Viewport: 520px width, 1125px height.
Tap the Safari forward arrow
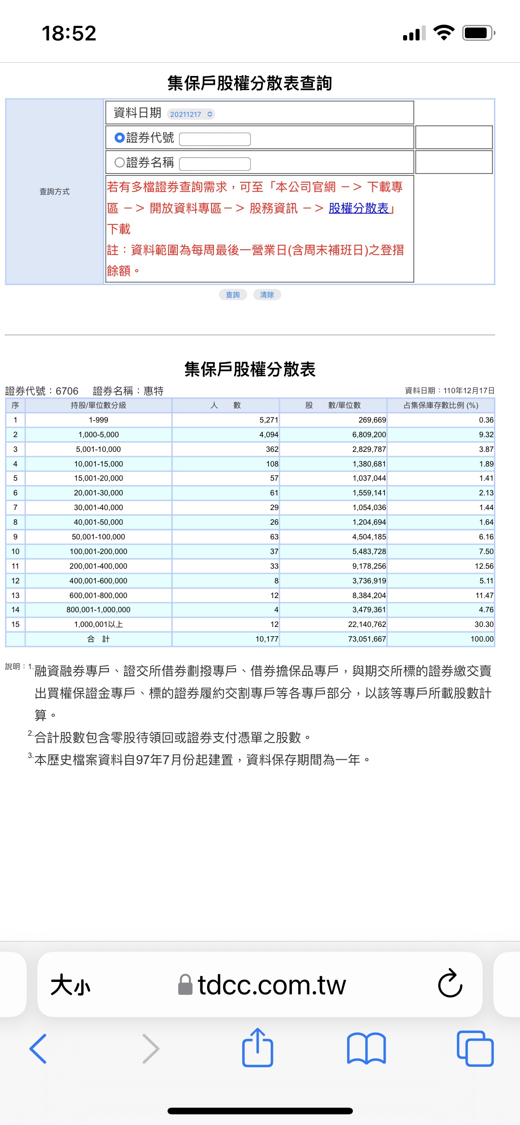pyautogui.click(x=150, y=1049)
